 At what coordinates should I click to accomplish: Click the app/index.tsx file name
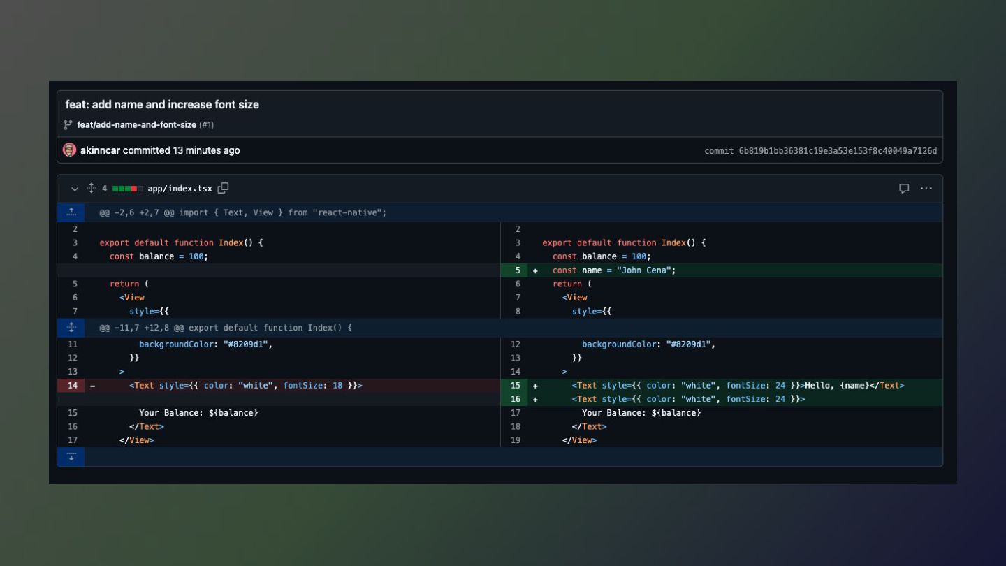(180, 189)
